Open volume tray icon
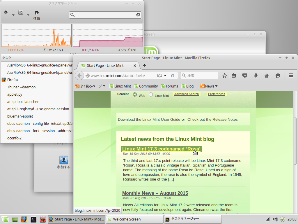298x224 pixels. pos(275,219)
